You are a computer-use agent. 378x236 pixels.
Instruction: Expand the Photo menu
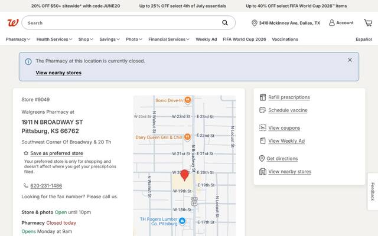(x=134, y=40)
